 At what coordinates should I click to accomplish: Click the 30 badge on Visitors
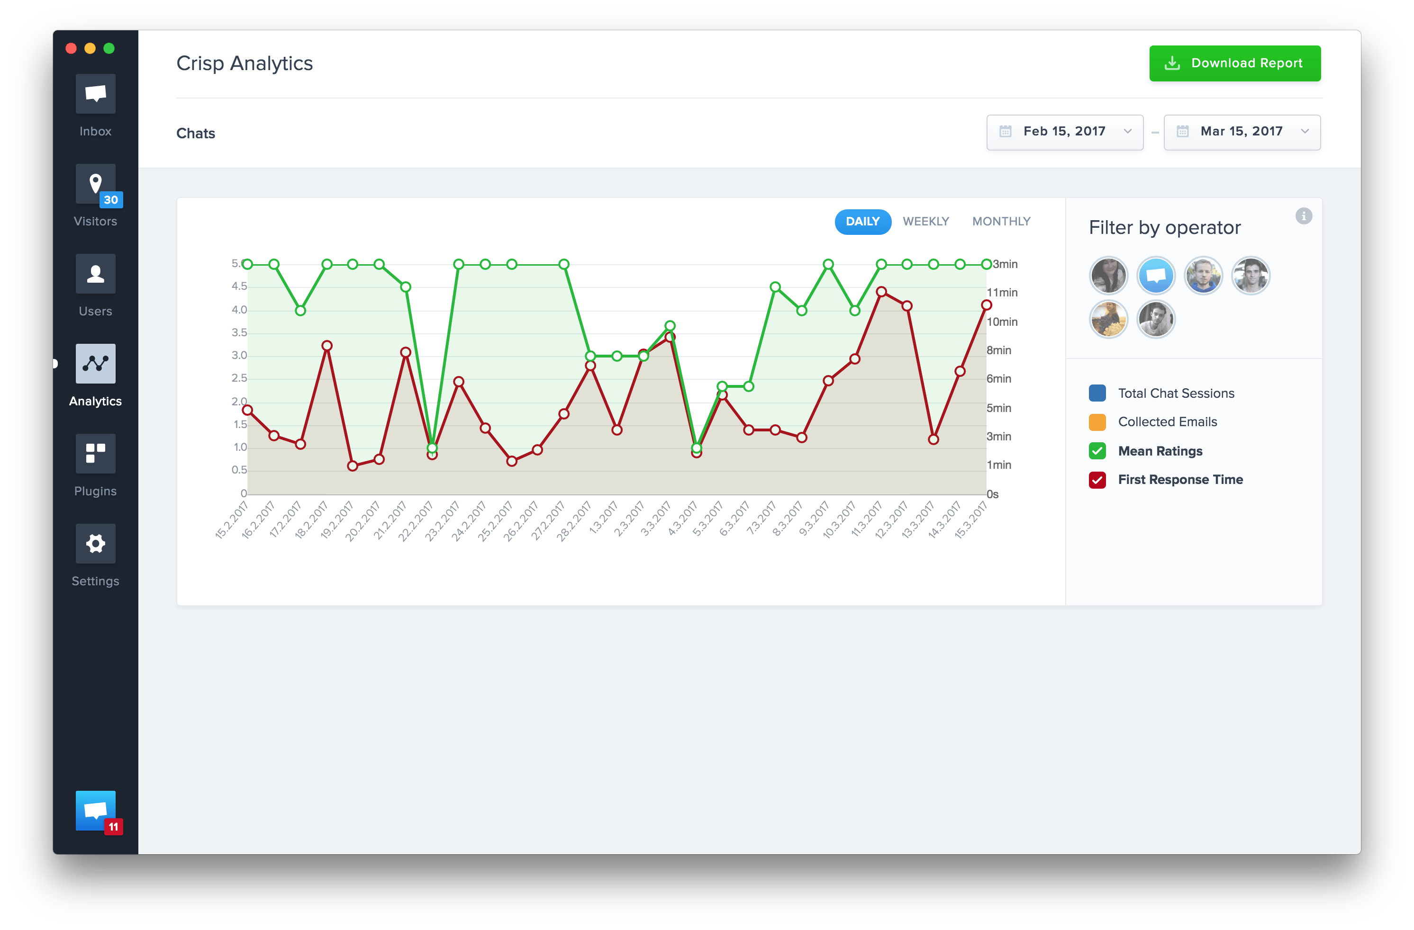(x=111, y=200)
